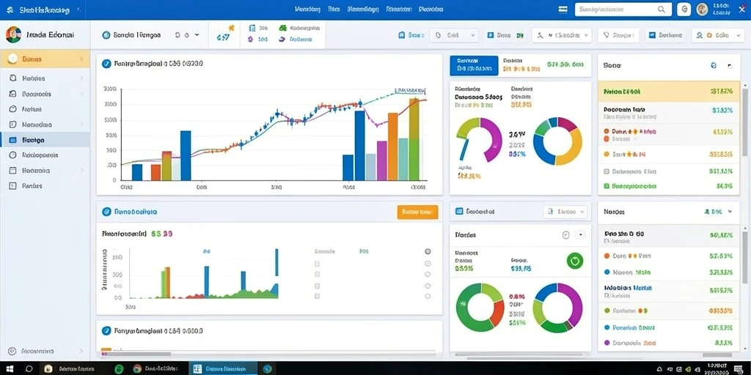
Task: Click the card icon left of the search box
Action: (563, 10)
